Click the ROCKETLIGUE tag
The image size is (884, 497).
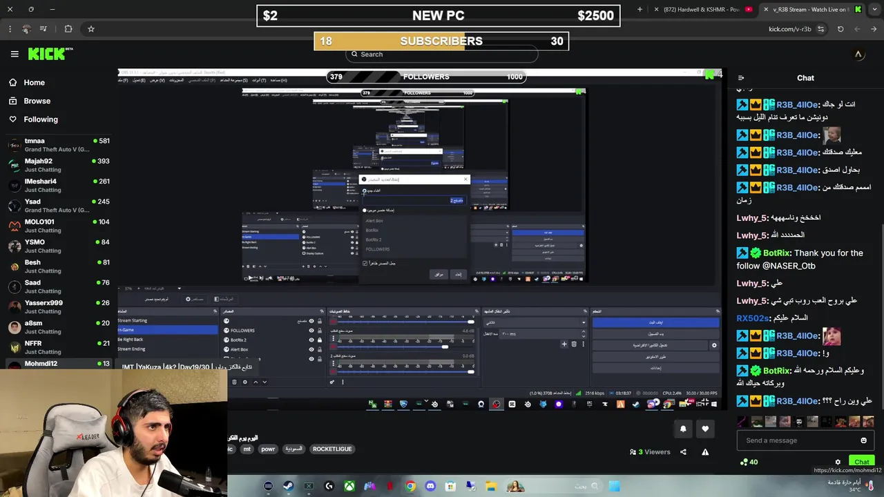point(332,449)
